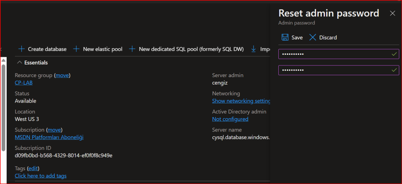Click the left vertical scrollbar
This screenshot has width=402, height=184.
[x=3, y=106]
